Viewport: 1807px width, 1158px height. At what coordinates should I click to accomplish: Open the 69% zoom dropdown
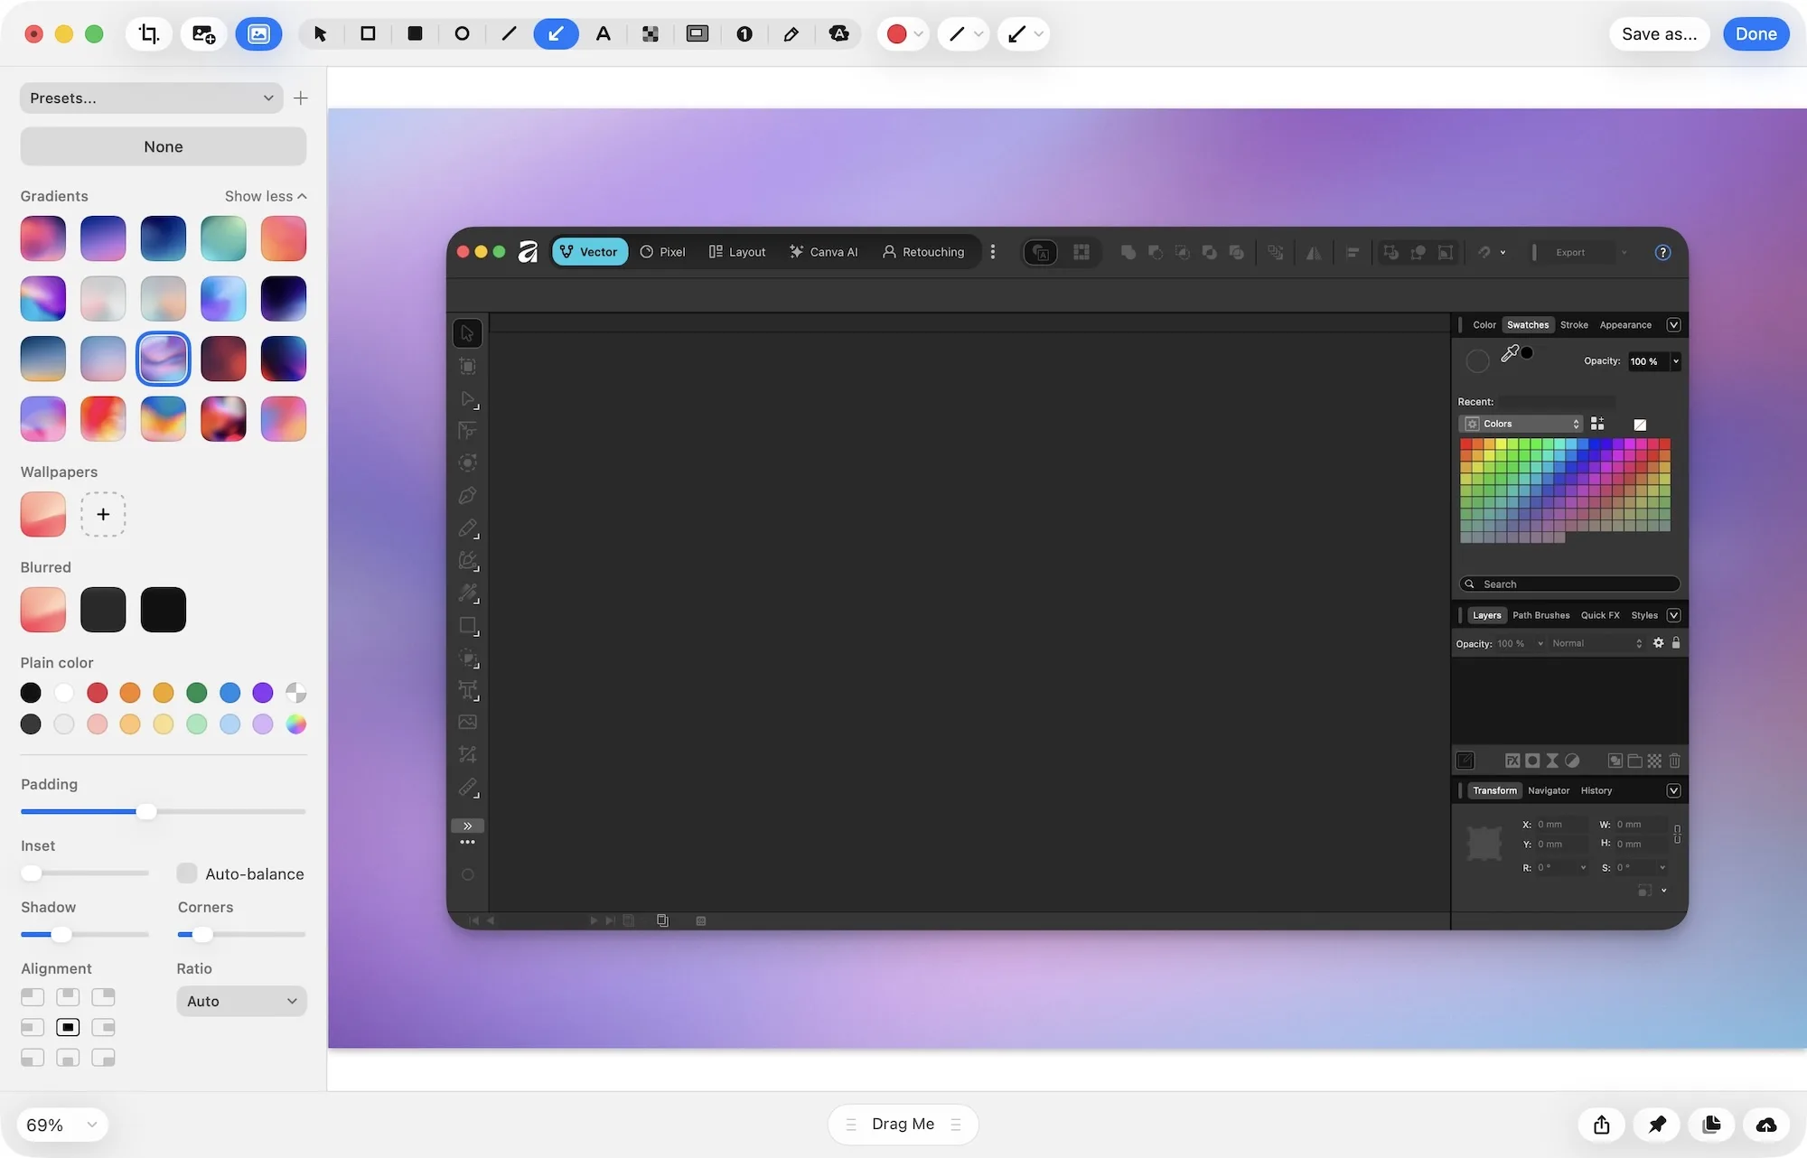tap(61, 1125)
